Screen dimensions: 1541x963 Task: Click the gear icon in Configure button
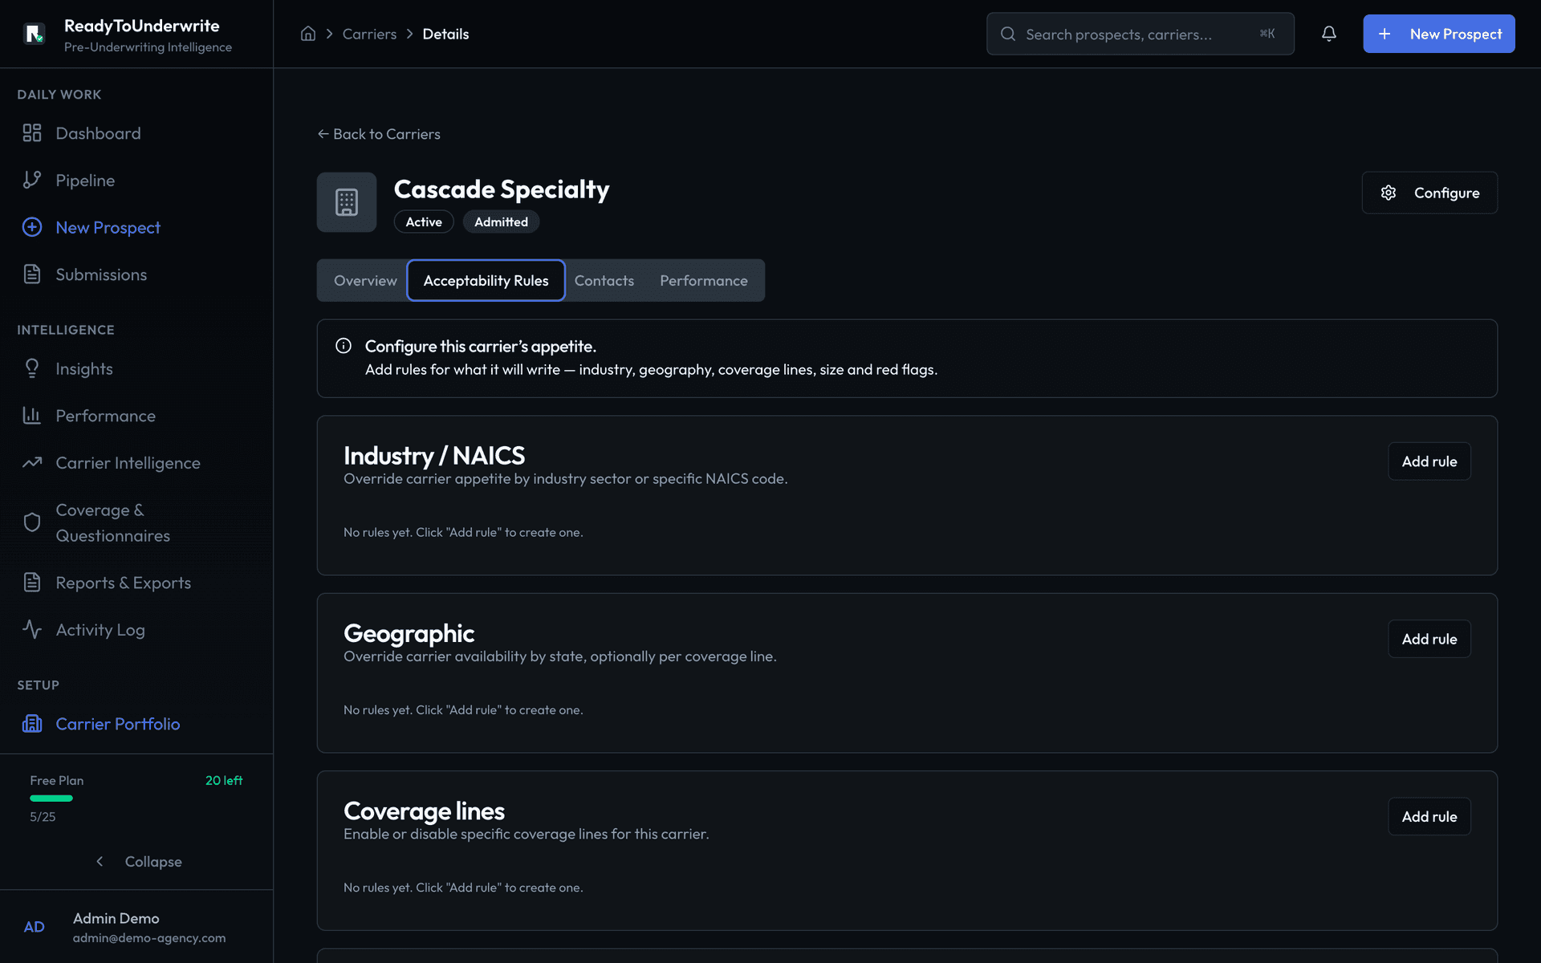pyautogui.click(x=1389, y=193)
